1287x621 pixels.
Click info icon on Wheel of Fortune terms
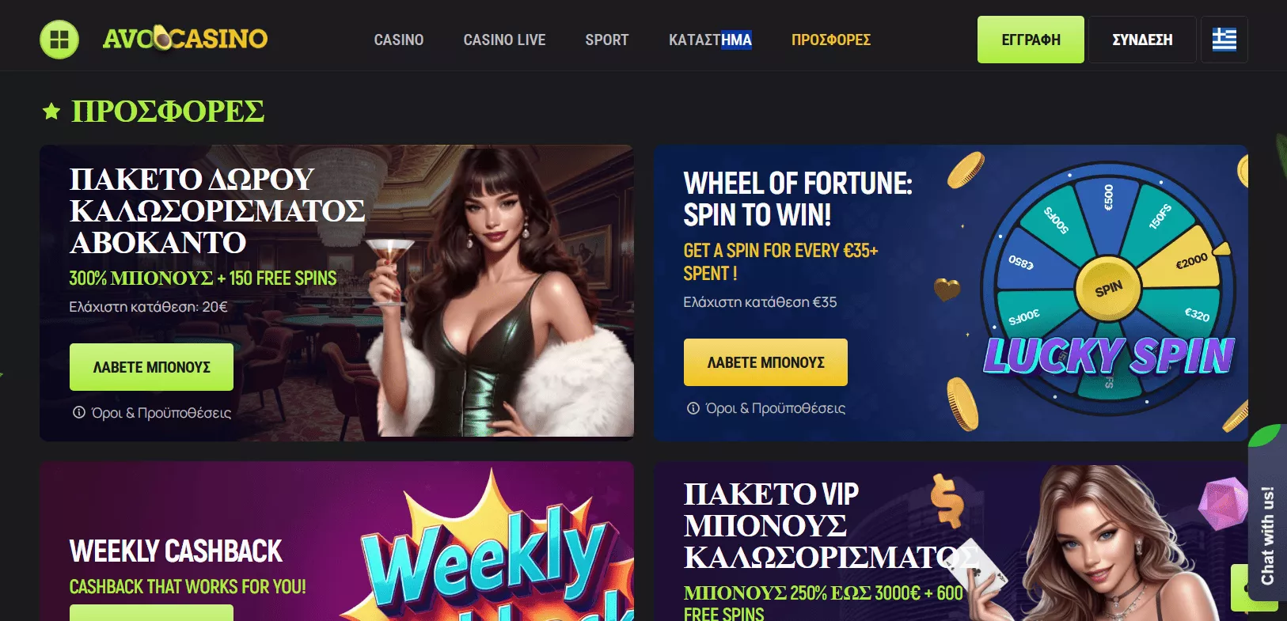pos(693,408)
